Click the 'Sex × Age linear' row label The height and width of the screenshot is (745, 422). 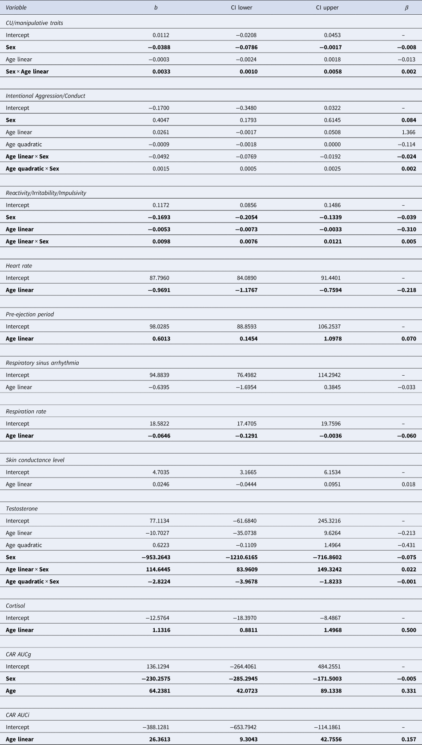pos(27,71)
